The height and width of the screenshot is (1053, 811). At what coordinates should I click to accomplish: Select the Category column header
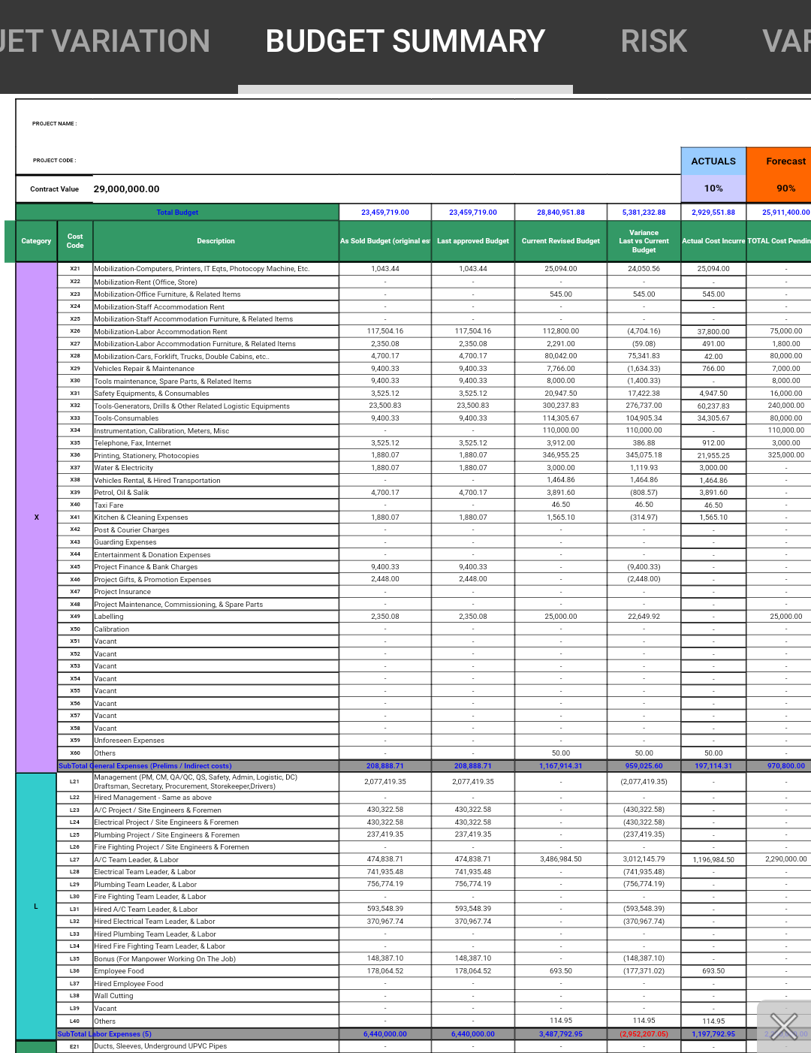pos(36,241)
